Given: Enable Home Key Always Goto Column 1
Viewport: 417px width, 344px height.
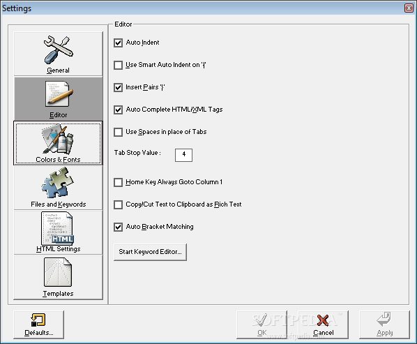Looking at the screenshot, I should pos(118,182).
